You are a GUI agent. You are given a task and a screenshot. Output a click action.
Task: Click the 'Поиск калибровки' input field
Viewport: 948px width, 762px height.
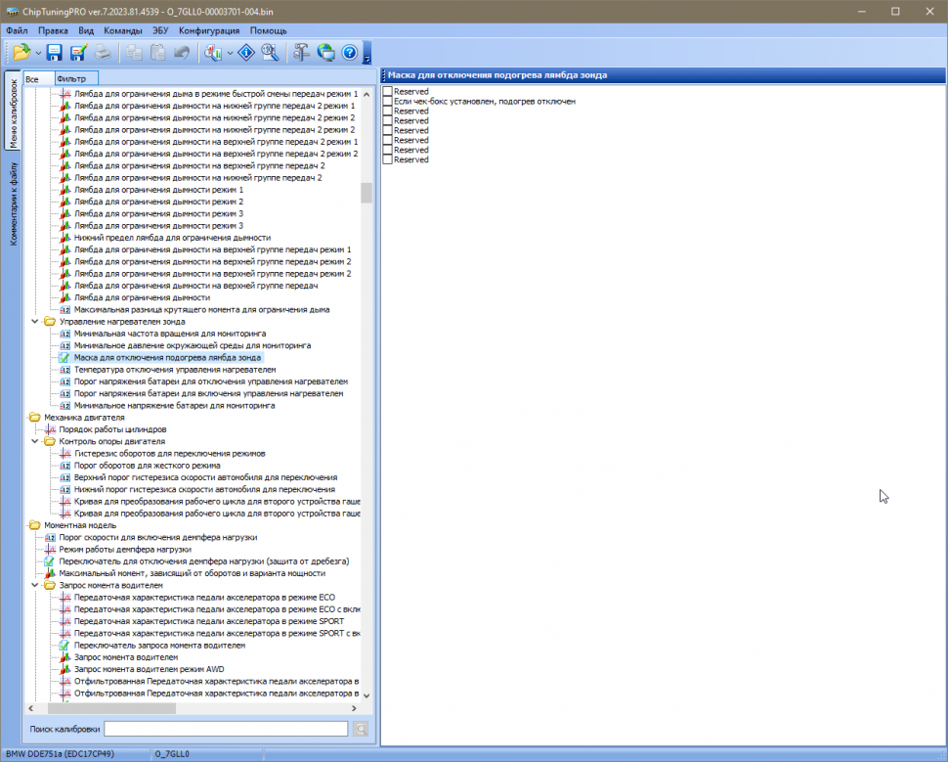point(226,729)
